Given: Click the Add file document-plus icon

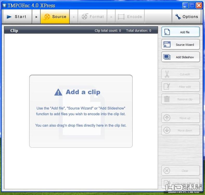Looking at the screenshot, I should [x=167, y=32].
